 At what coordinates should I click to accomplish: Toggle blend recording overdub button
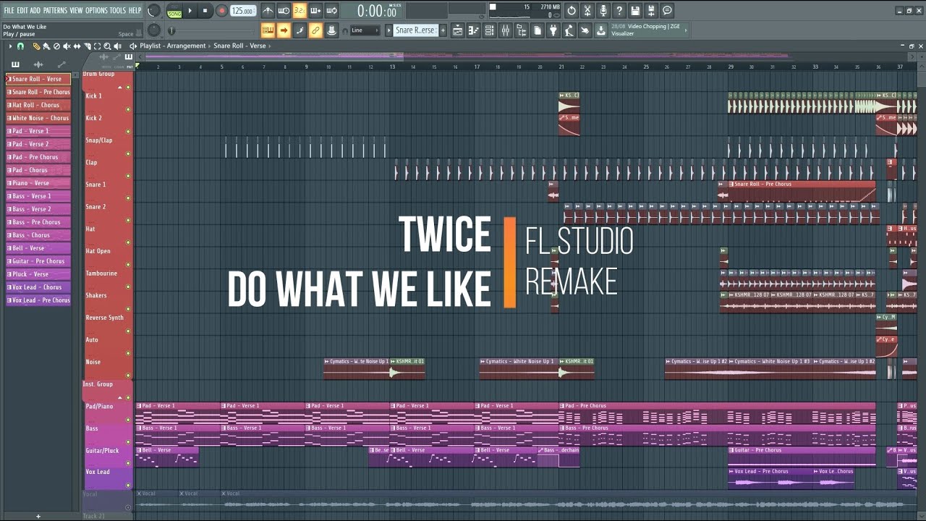coord(315,11)
